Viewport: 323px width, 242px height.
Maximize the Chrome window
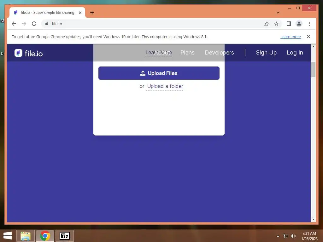(298, 8)
